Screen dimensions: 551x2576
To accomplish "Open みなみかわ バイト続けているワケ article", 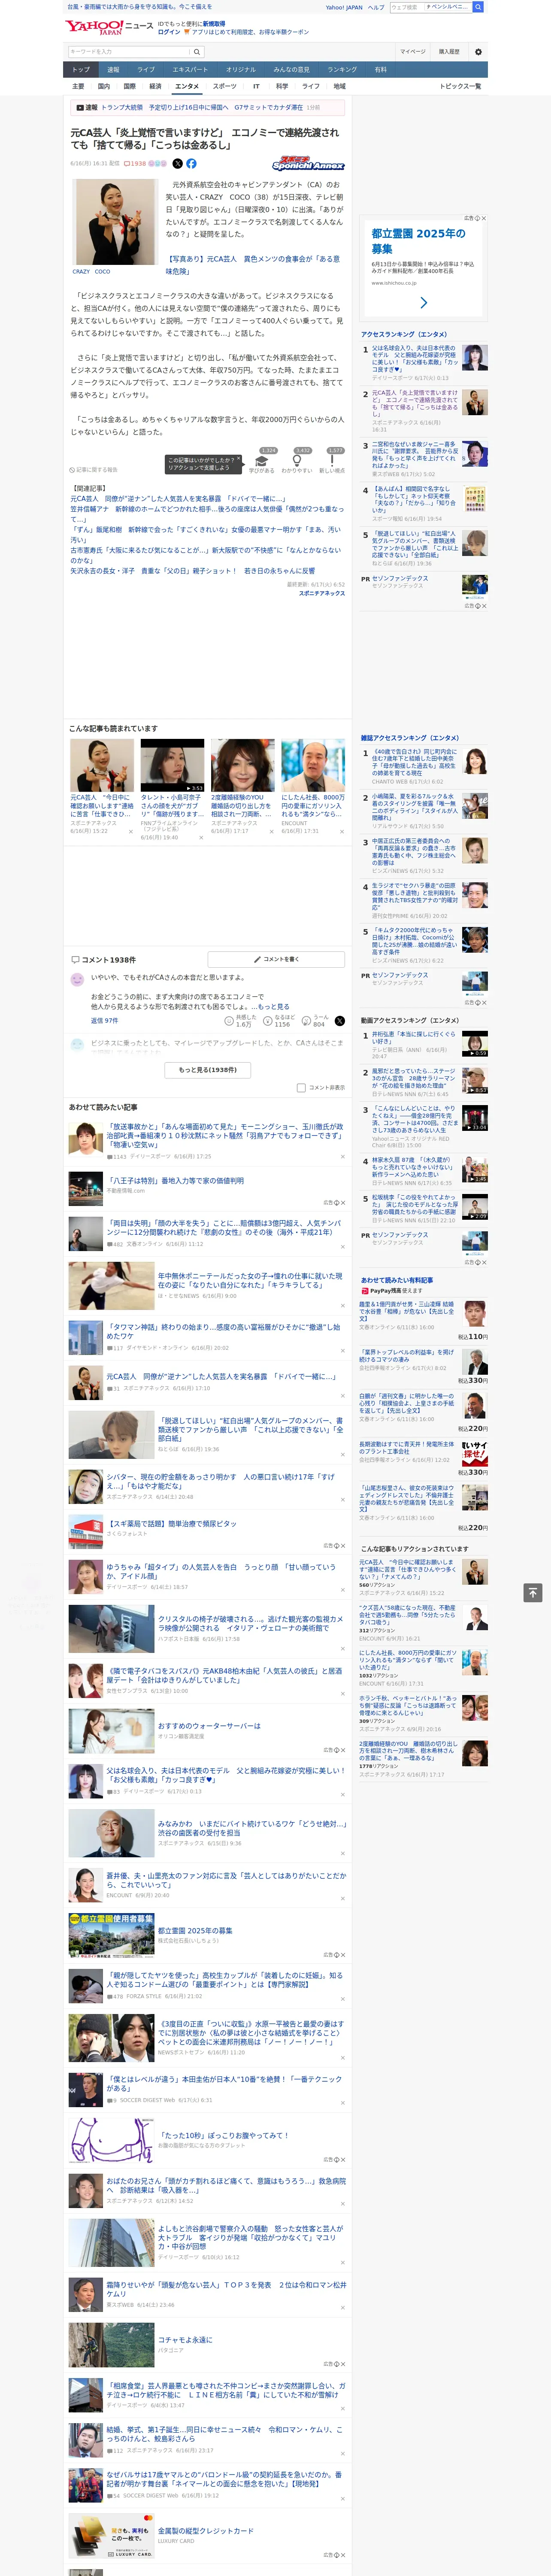I will 251,1828.
